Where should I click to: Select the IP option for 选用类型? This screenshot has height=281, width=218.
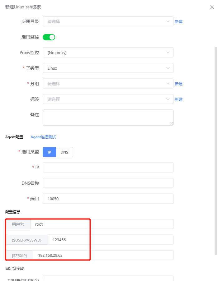pyautogui.click(x=50, y=152)
